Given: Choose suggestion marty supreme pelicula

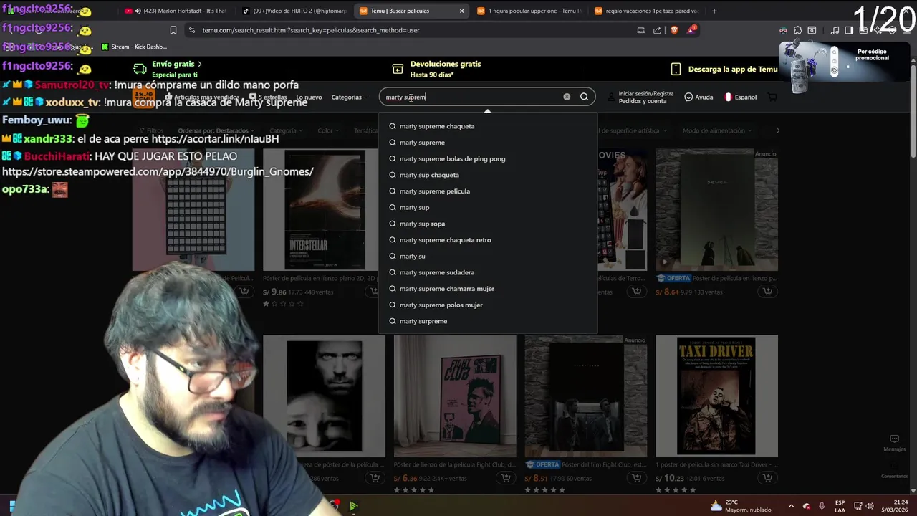Looking at the screenshot, I should click(488, 191).
